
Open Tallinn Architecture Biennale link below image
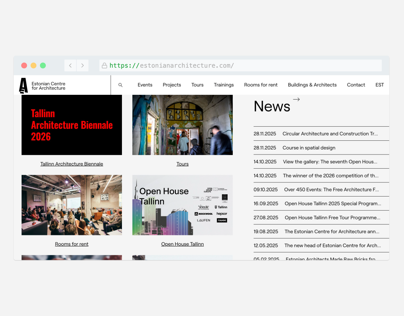point(72,164)
